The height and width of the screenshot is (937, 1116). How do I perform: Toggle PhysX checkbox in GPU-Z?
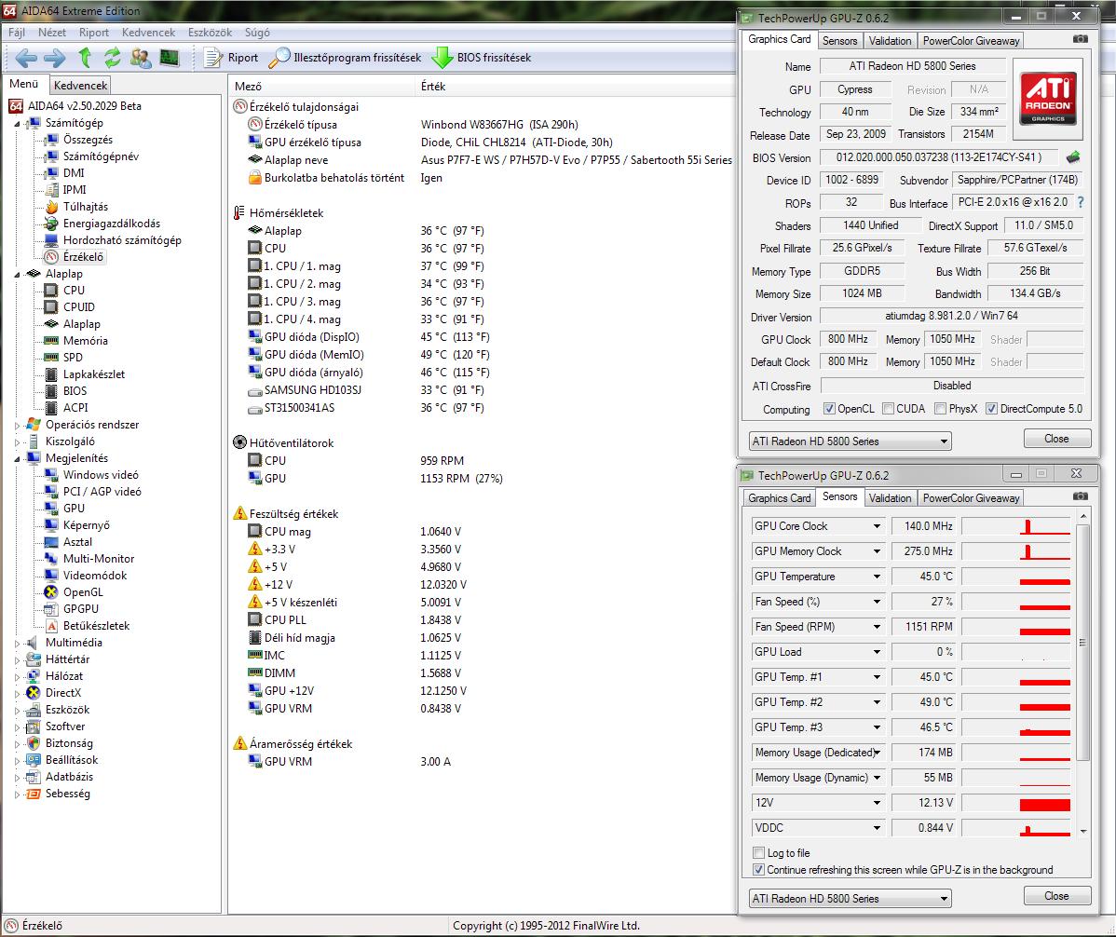(x=940, y=408)
